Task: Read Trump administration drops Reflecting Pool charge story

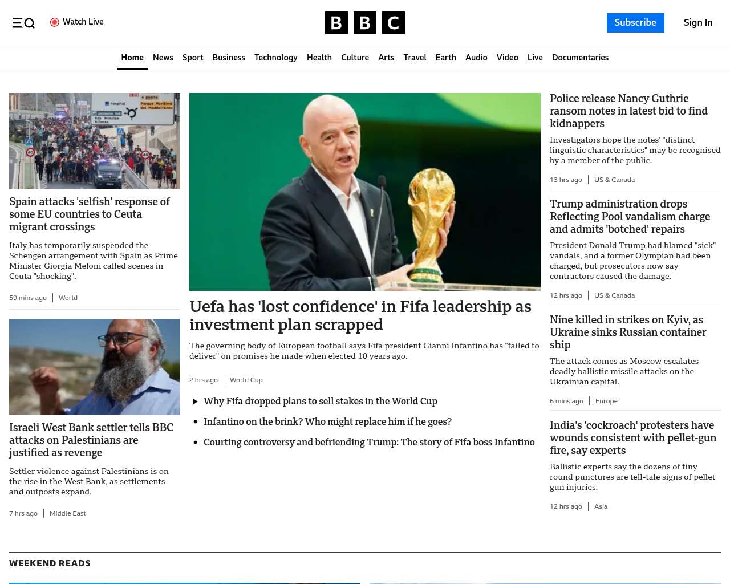Action: pyautogui.click(x=630, y=217)
